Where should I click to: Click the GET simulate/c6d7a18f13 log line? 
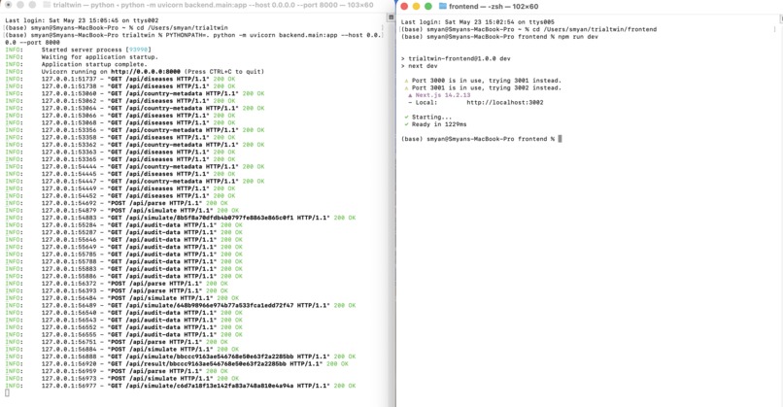[181, 386]
